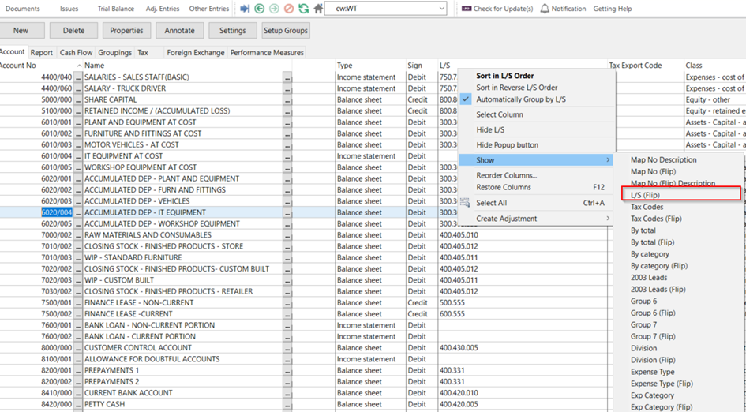Click the Select All menu icon
Viewport: 746px width, 412px height.
tap(465, 203)
